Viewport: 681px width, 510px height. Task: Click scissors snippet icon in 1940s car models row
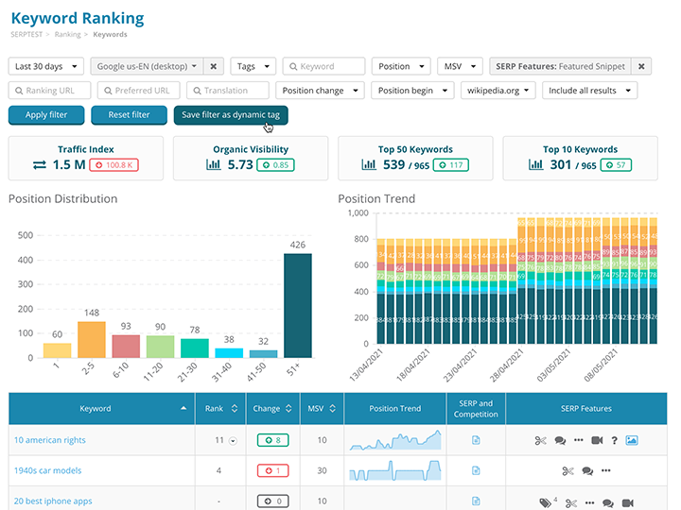567,470
